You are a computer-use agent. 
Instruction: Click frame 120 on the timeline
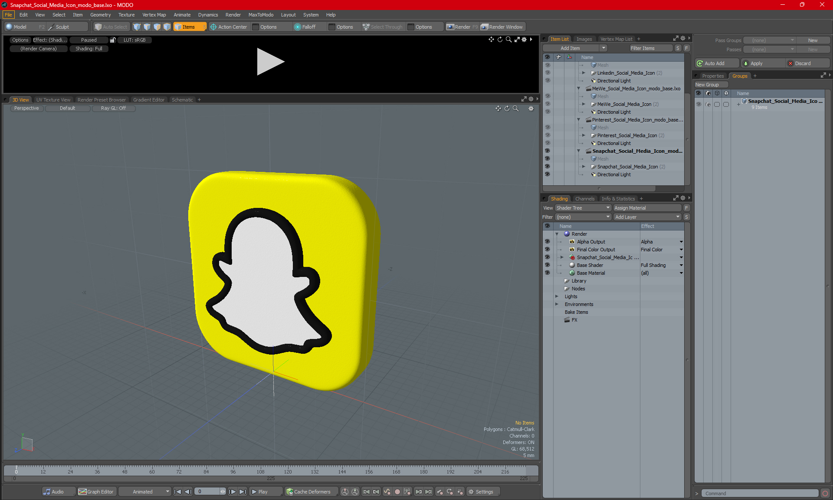pos(288,470)
